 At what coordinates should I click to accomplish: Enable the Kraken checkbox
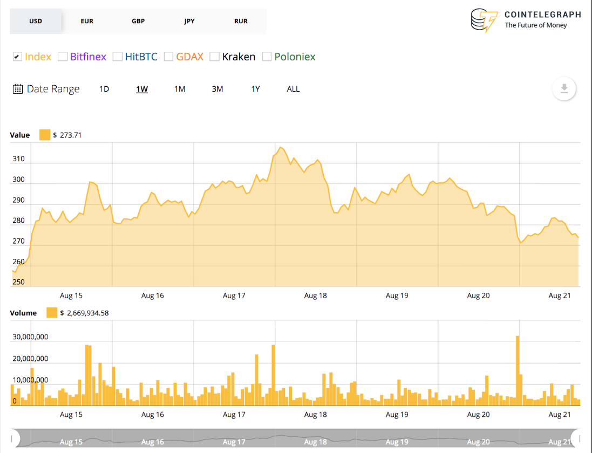214,57
